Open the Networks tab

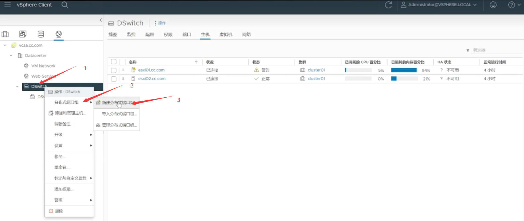(247, 35)
